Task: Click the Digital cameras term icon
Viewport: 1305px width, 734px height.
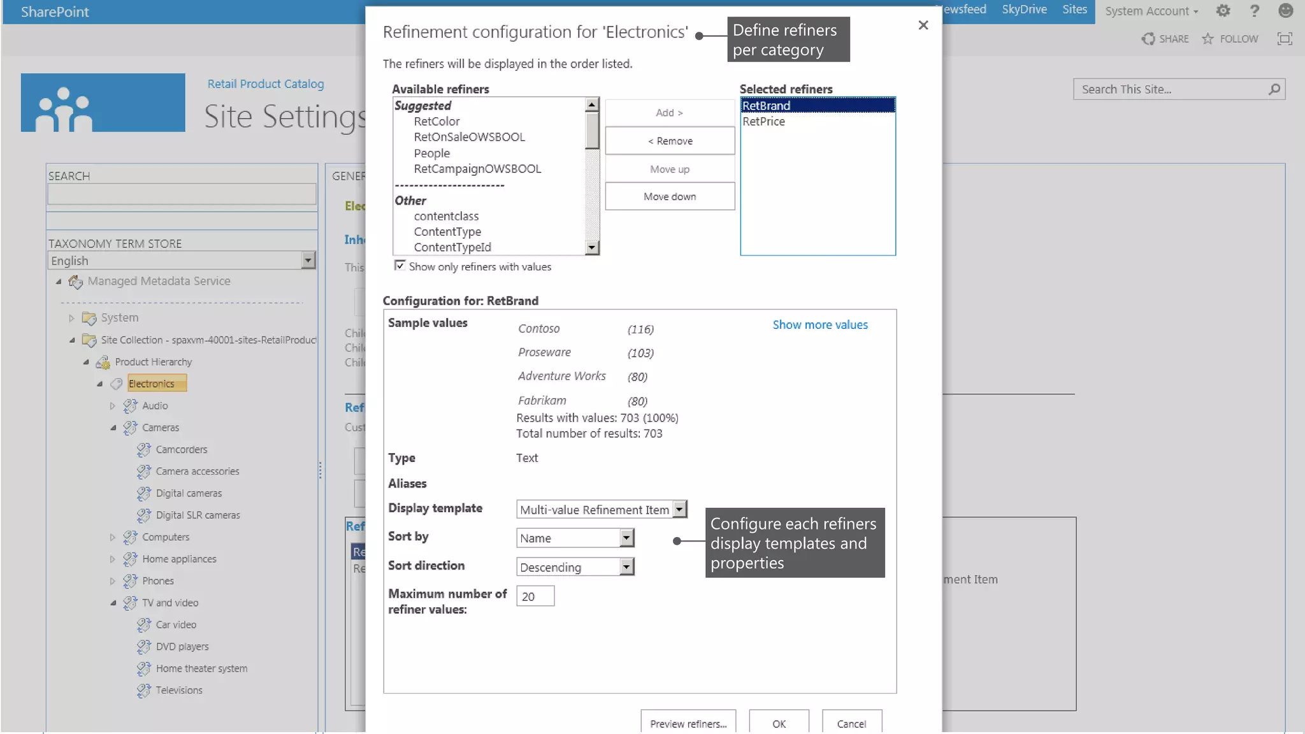Action: [143, 494]
